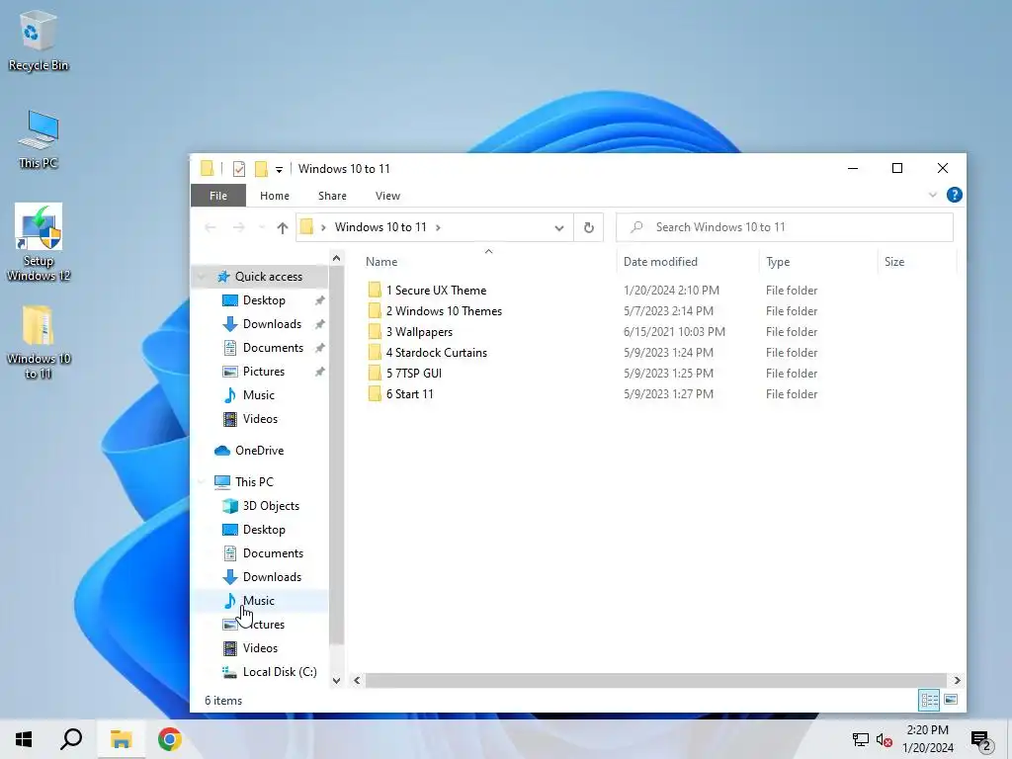
Task: Open volume tray icon
Action: click(x=884, y=740)
